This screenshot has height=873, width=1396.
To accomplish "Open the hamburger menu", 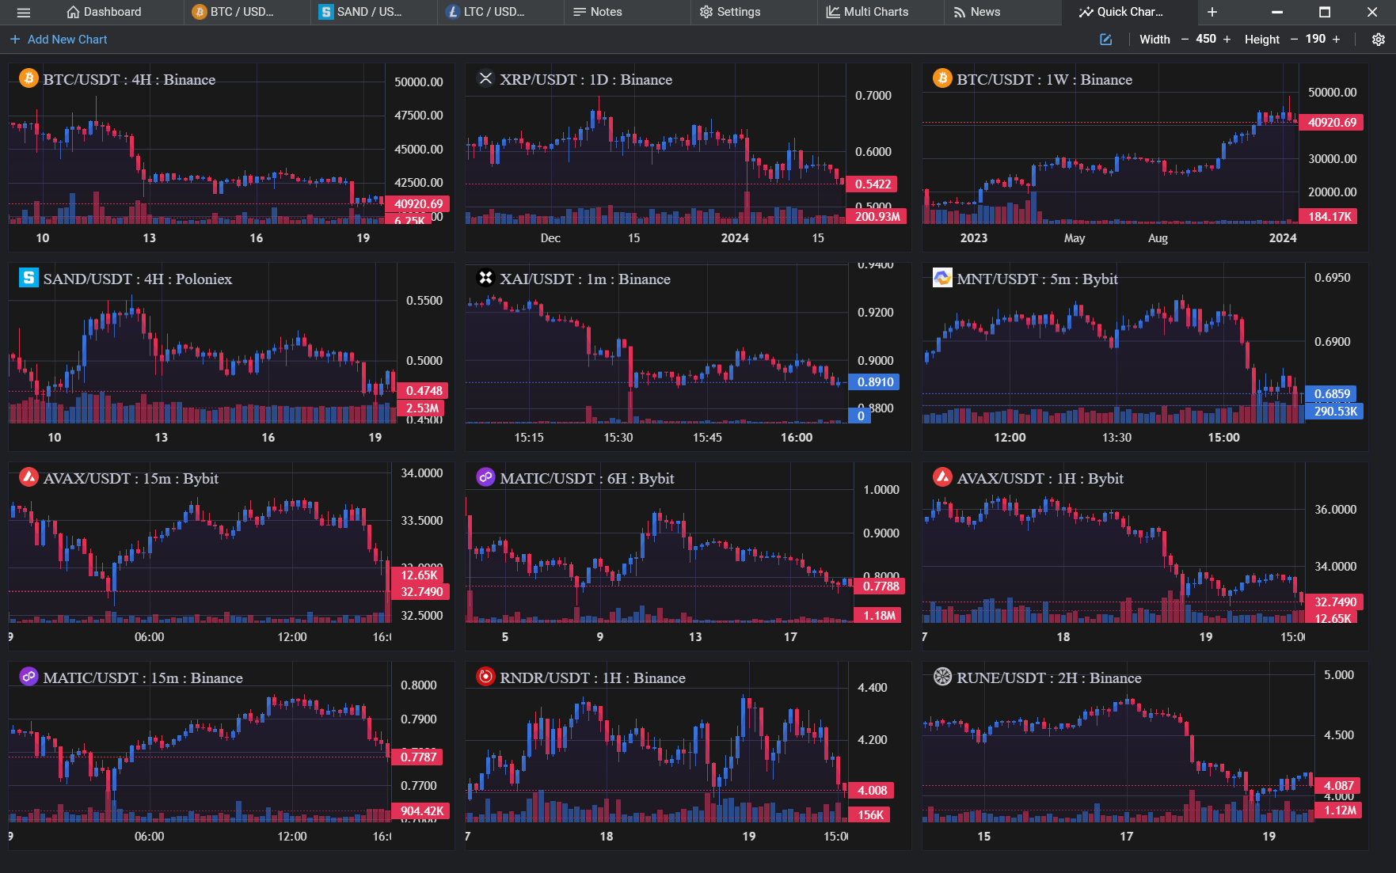I will click(x=24, y=12).
